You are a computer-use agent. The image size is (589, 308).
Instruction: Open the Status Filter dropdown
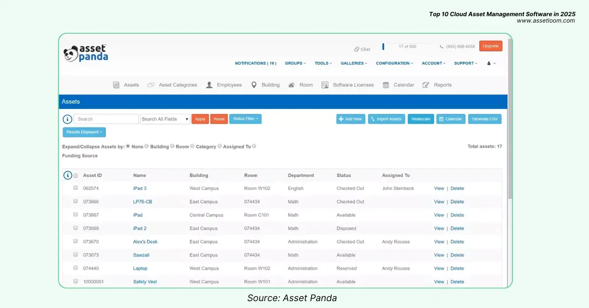(245, 119)
